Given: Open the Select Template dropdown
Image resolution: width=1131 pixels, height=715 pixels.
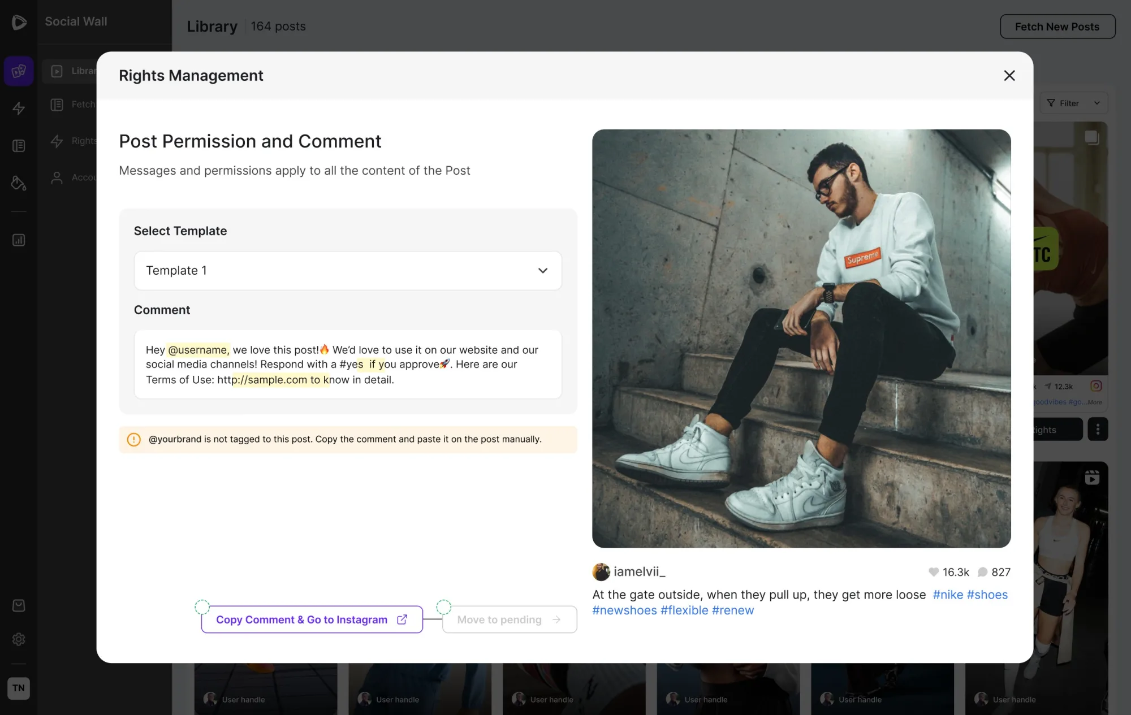Looking at the screenshot, I should [348, 271].
